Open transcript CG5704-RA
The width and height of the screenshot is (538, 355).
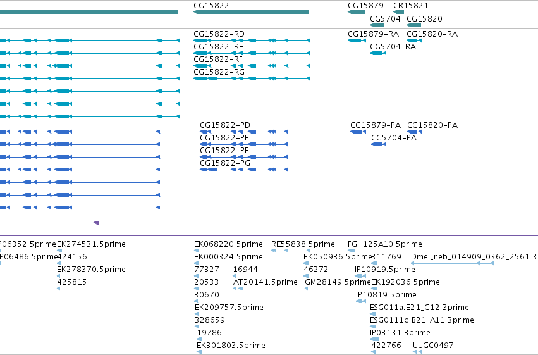393,47
